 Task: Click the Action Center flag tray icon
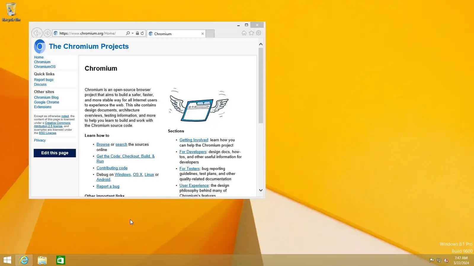432,260
